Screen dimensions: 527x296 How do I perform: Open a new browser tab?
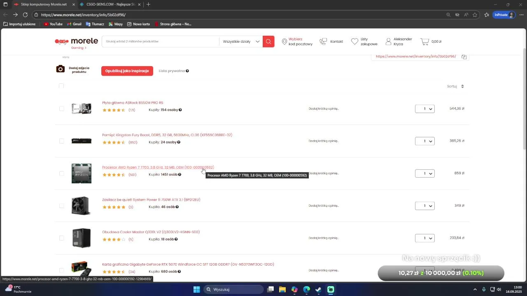(148, 4)
